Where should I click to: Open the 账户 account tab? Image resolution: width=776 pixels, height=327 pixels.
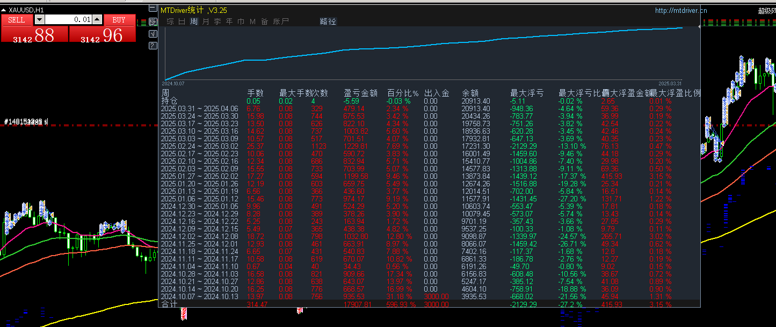point(281,21)
